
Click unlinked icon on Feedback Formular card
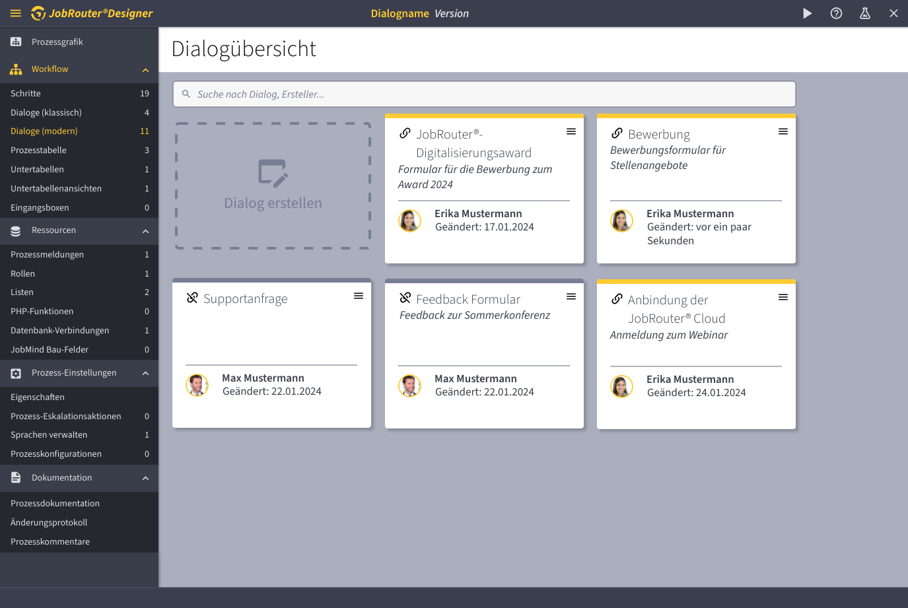(x=405, y=298)
